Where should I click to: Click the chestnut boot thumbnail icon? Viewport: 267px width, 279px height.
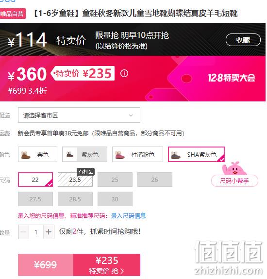click(x=25, y=155)
